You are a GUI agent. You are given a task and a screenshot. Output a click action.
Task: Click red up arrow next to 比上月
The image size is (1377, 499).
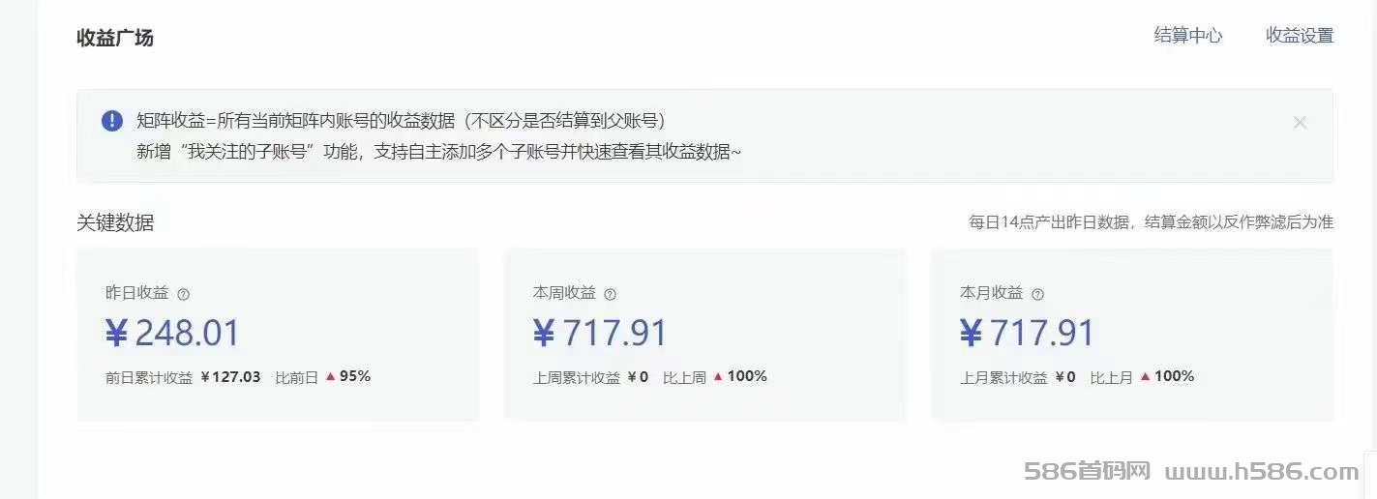tap(1146, 377)
